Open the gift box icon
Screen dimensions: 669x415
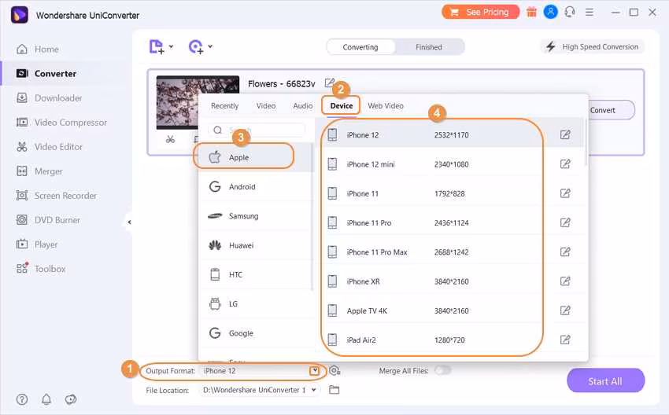click(531, 12)
